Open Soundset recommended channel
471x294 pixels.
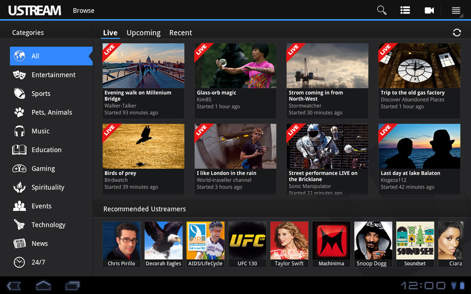pos(415,244)
